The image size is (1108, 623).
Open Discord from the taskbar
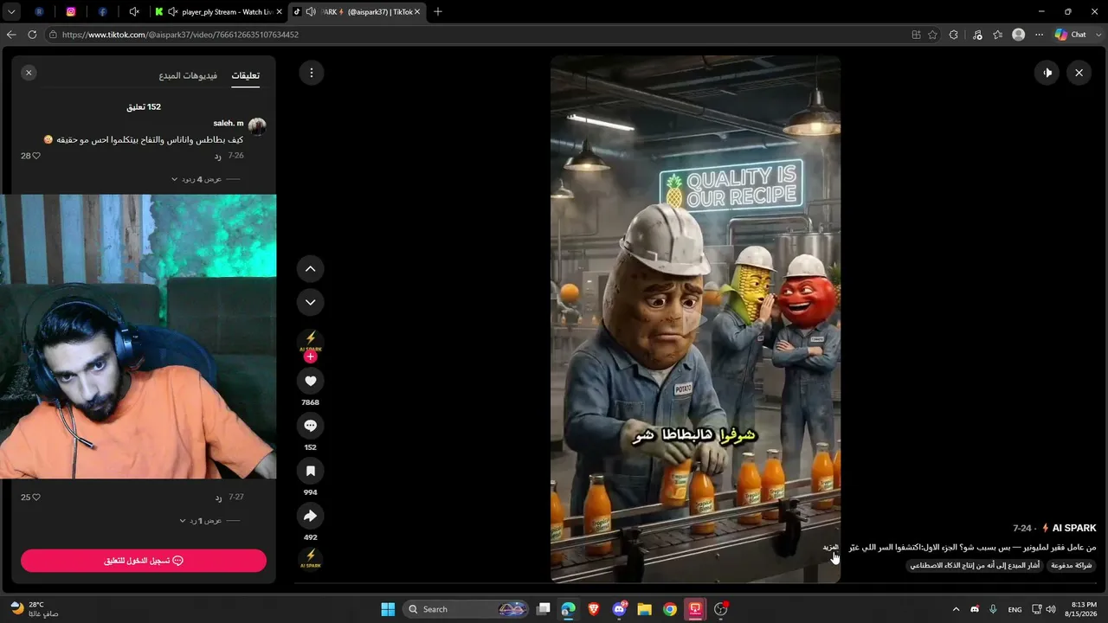(619, 609)
